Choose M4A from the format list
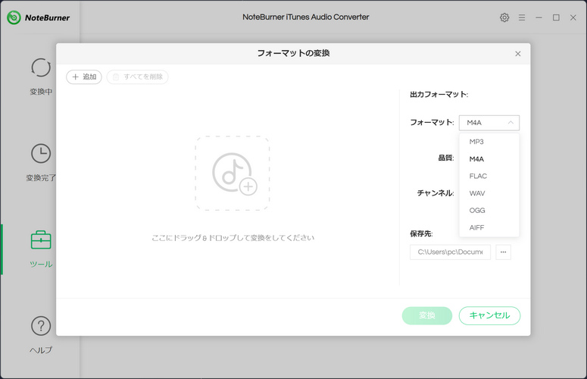 pyautogui.click(x=489, y=159)
